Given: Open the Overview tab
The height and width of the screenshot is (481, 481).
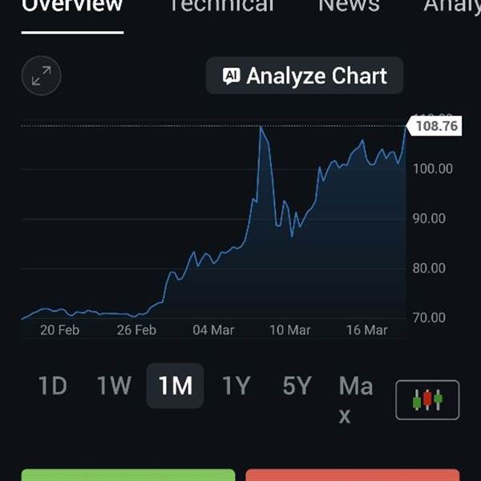Looking at the screenshot, I should click(x=72, y=6).
